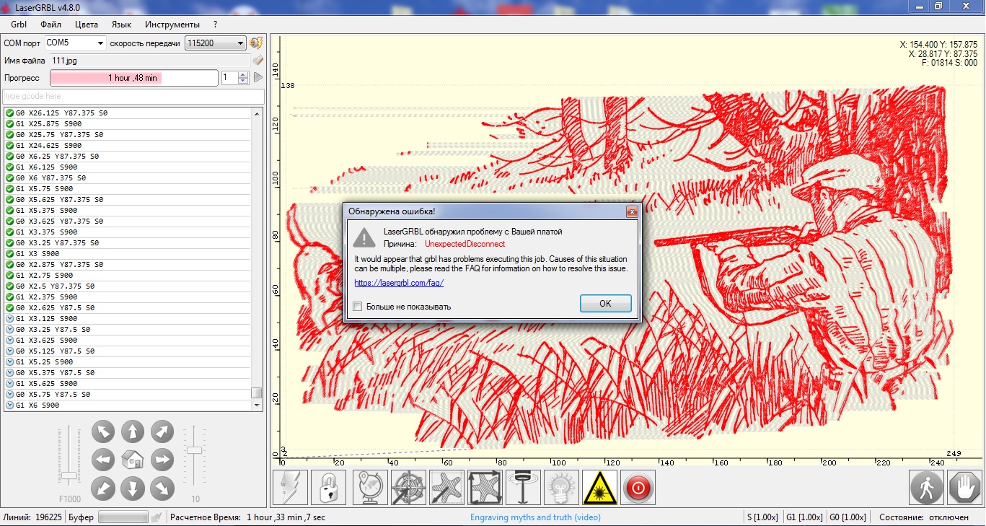This screenshot has width=986, height=526.
Task: Increase the repeat count with the up spinner
Action: pos(243,74)
